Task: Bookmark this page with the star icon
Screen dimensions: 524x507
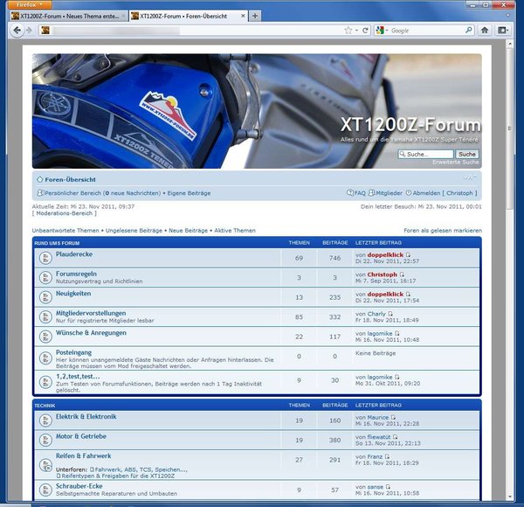Action: (x=348, y=30)
